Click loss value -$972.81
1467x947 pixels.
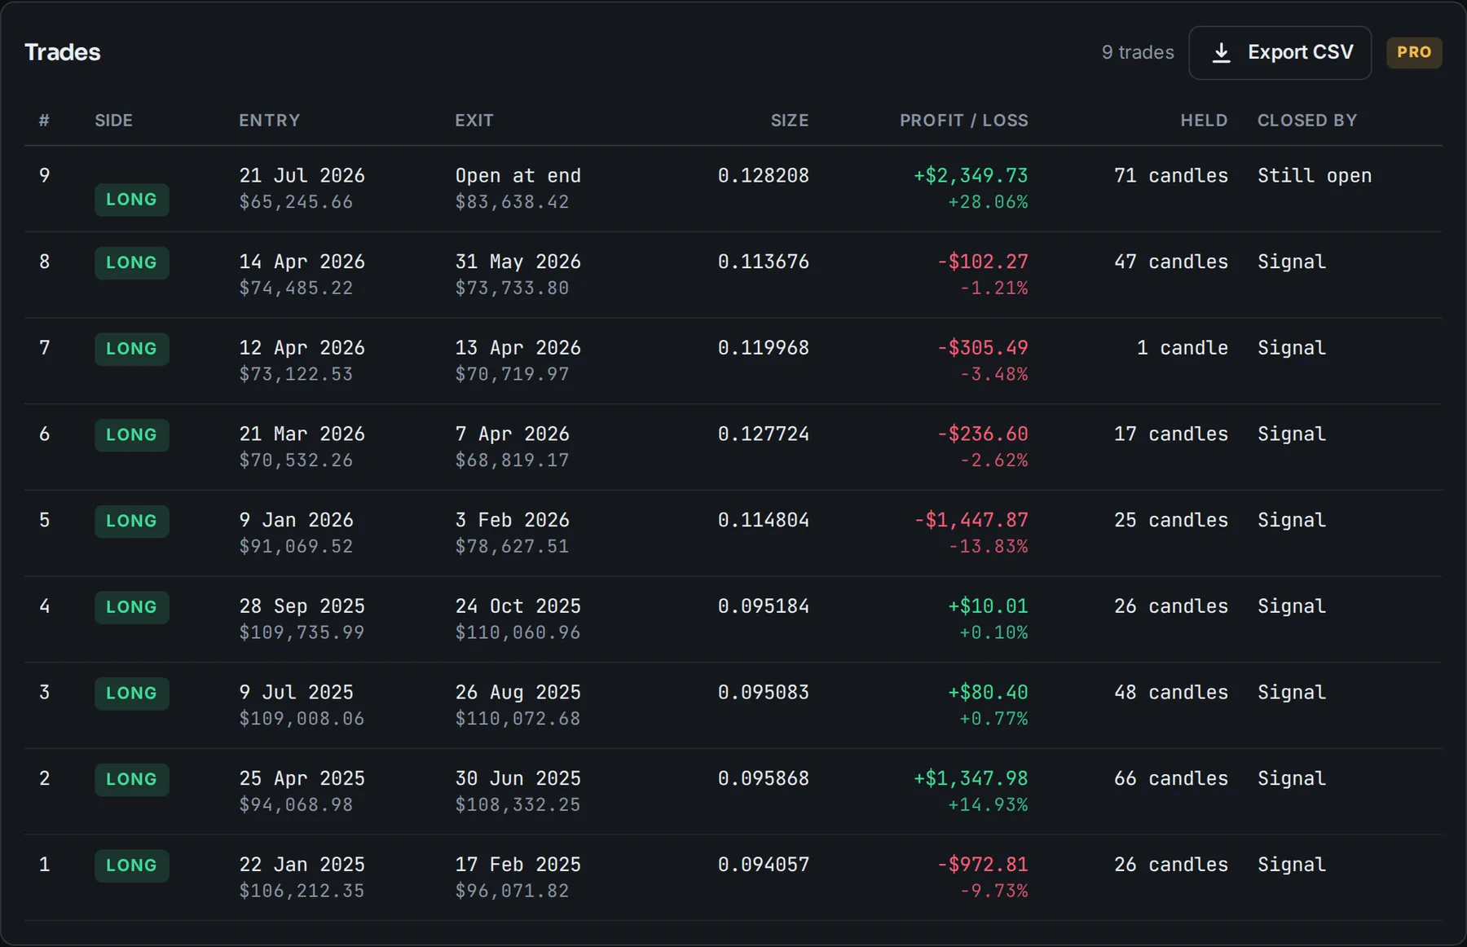[982, 865]
